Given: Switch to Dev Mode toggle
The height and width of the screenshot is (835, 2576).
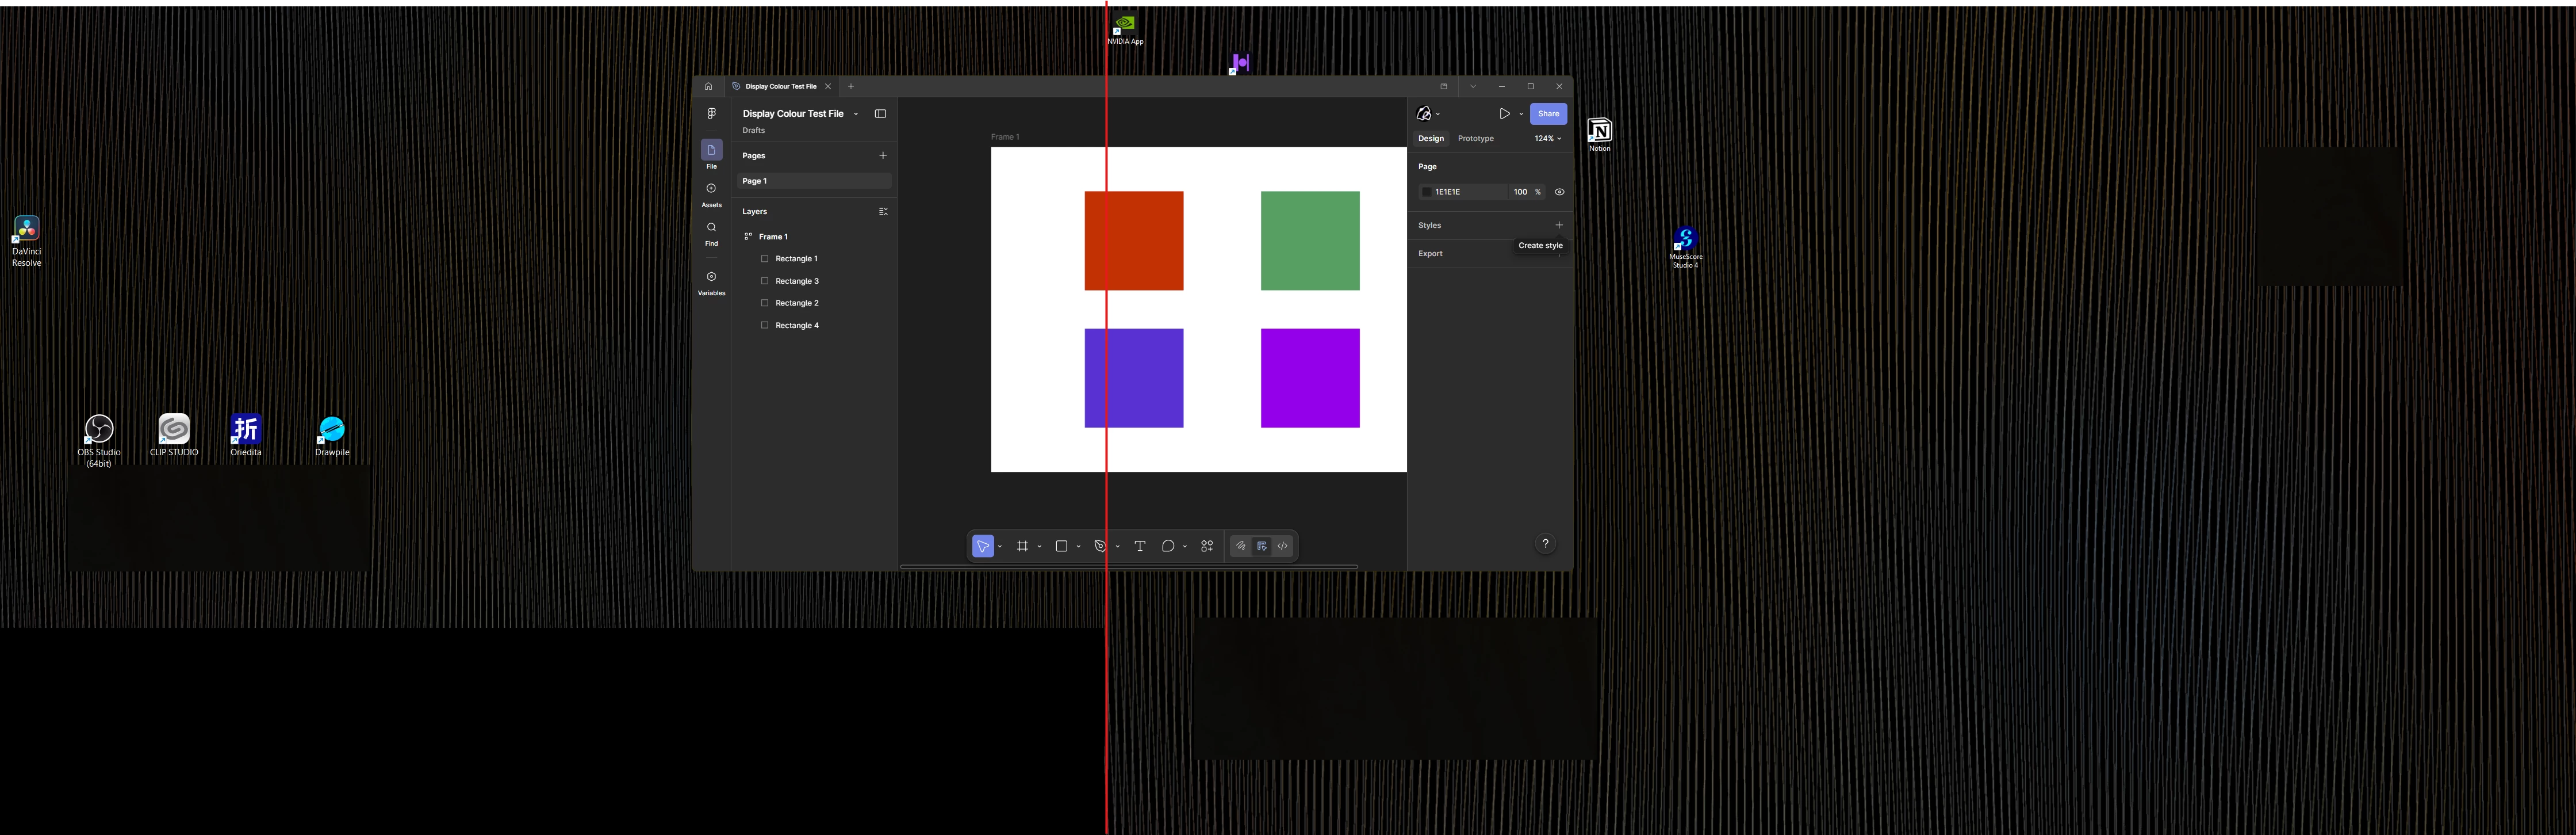Looking at the screenshot, I should click(x=1282, y=546).
